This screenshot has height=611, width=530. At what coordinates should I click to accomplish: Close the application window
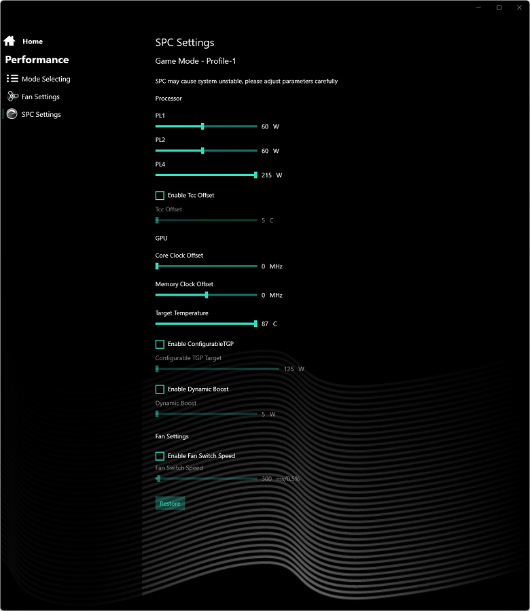coord(519,7)
